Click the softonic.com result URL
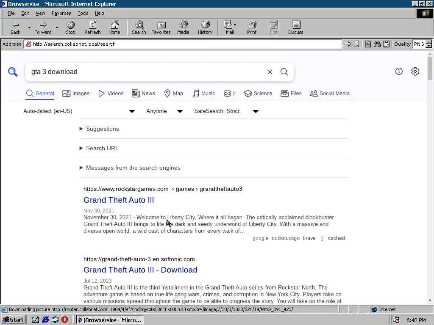434x325 pixels. (139, 259)
